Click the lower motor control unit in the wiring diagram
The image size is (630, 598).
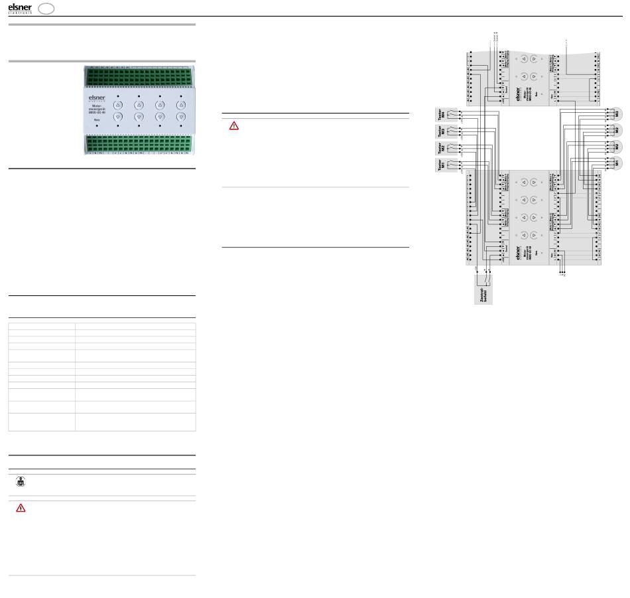tap(534, 218)
